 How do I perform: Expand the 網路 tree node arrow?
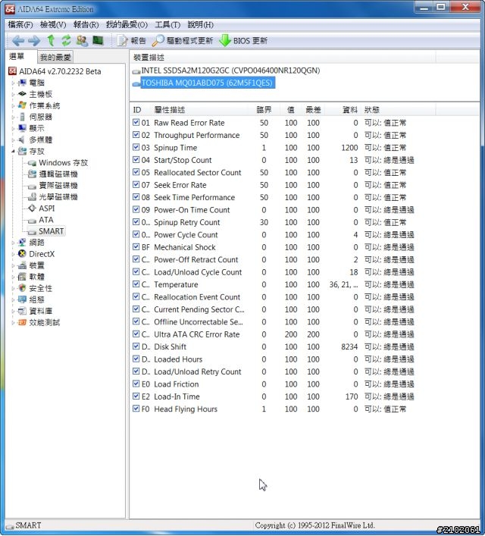[13, 243]
